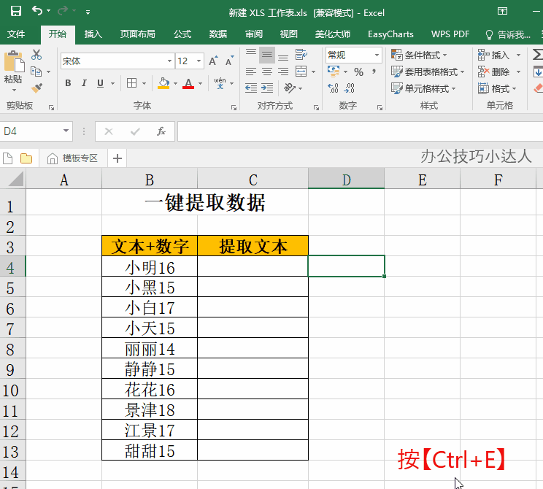The image size is (543, 489).
Task: Select cell containing 小明16
Action: (x=150, y=266)
